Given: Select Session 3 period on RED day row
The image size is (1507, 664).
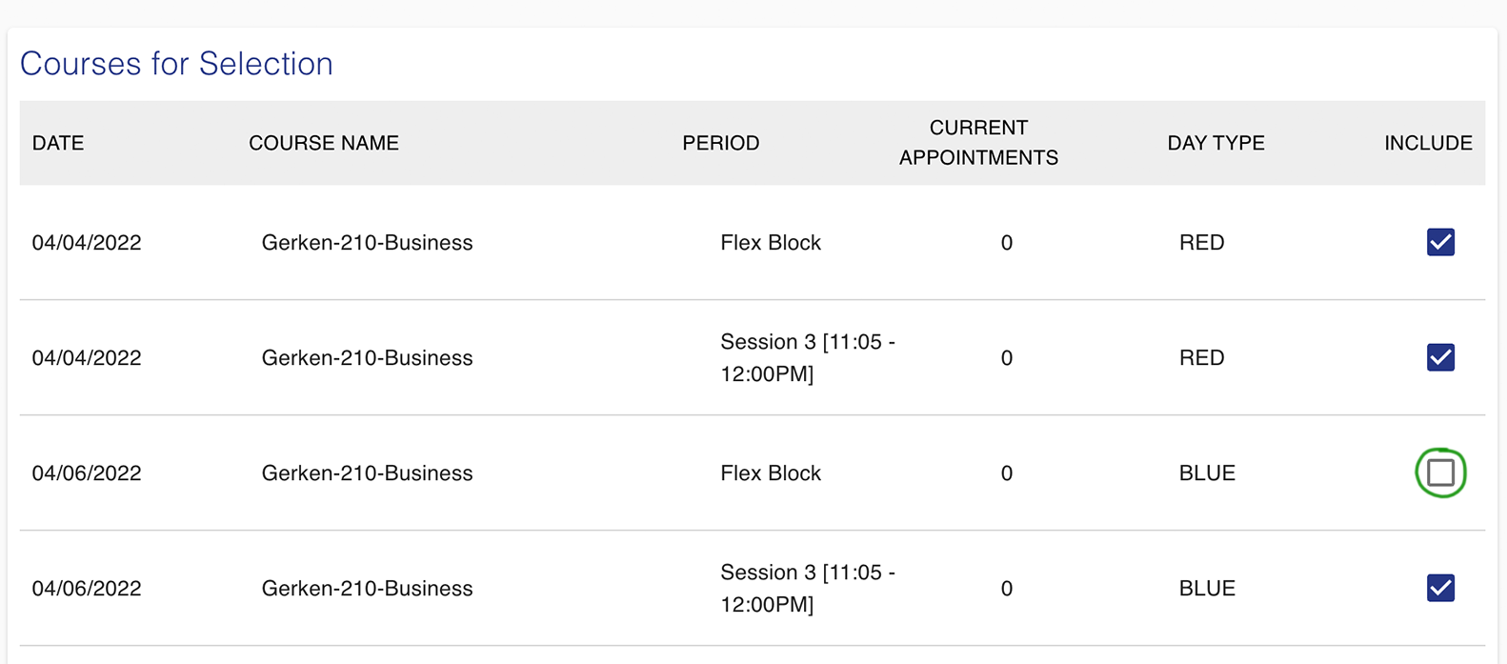Looking at the screenshot, I should tap(808, 358).
